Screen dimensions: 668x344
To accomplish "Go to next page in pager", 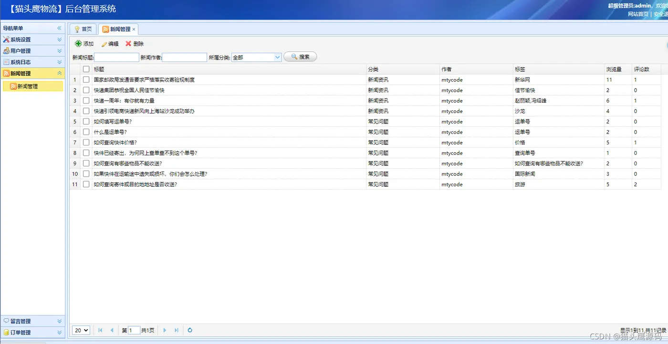I will (165, 330).
